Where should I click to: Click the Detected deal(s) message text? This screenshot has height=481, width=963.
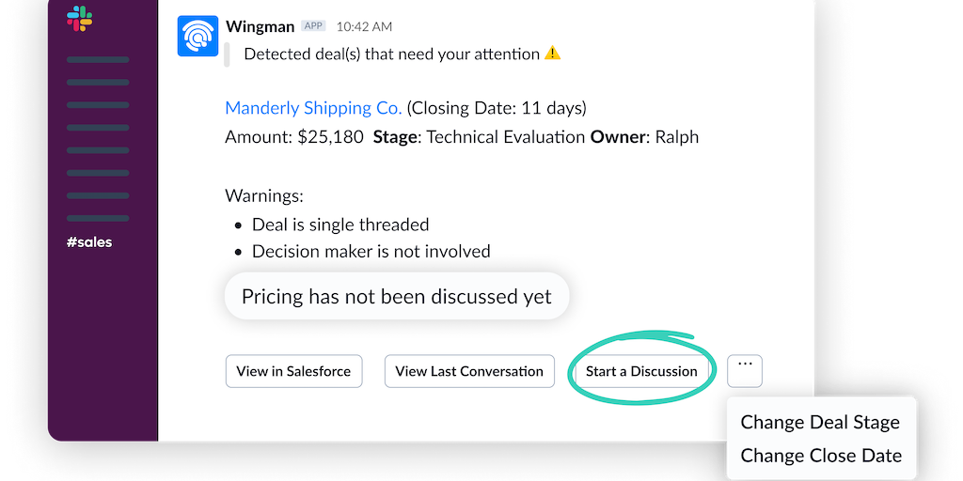(391, 54)
